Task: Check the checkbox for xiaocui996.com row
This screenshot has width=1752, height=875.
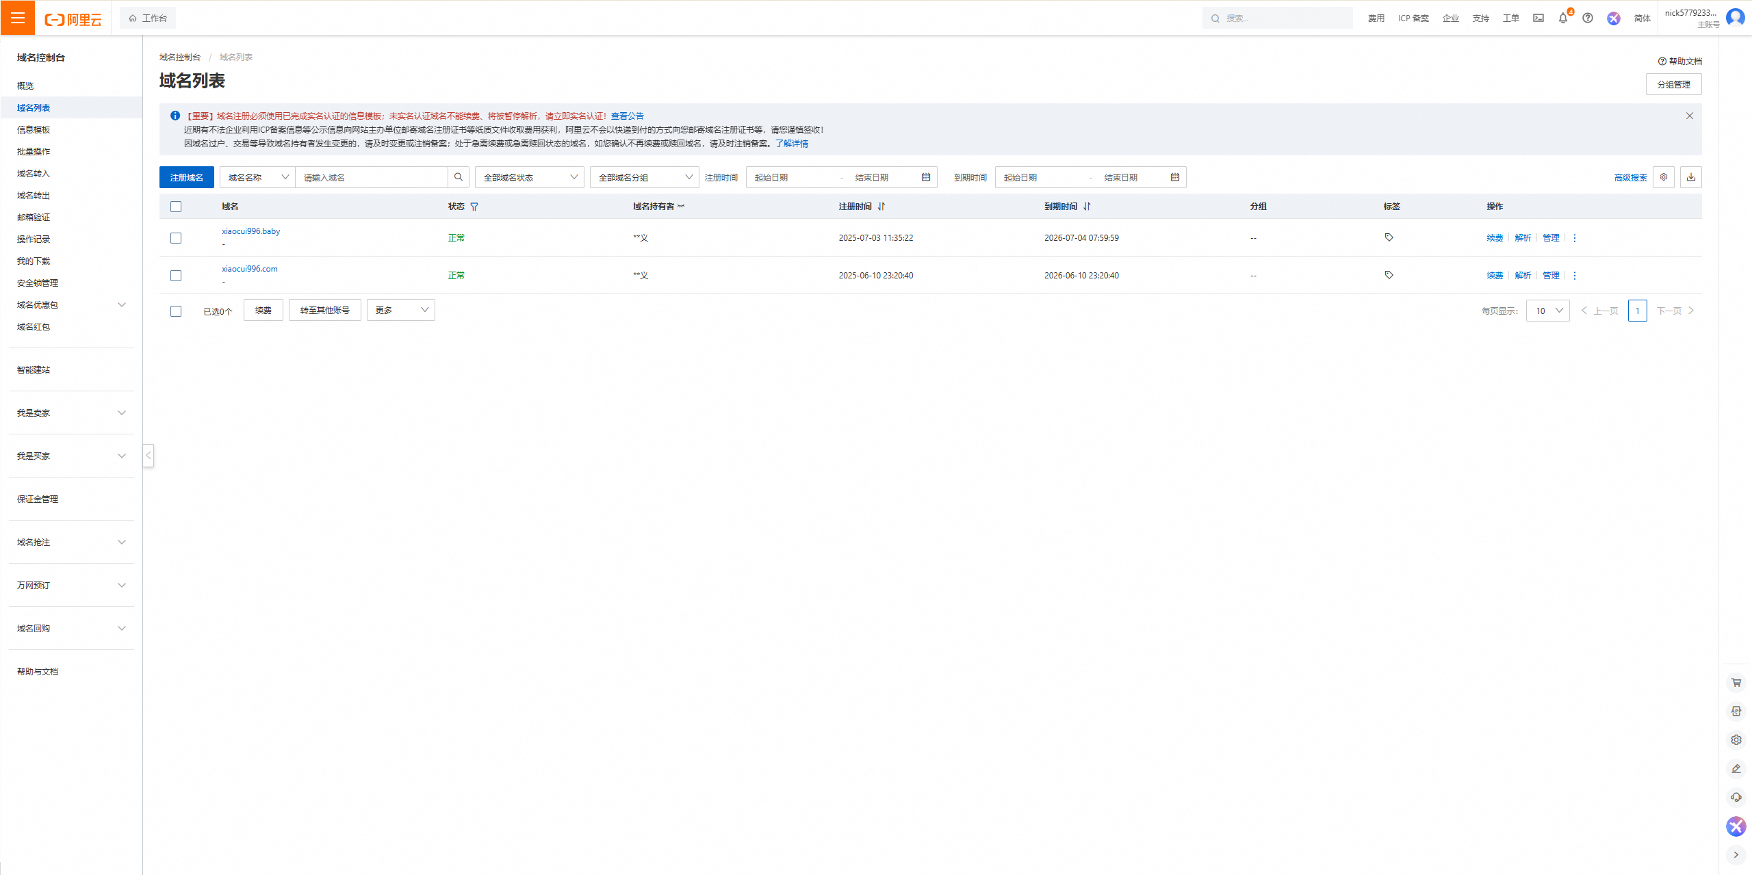Action: (176, 276)
